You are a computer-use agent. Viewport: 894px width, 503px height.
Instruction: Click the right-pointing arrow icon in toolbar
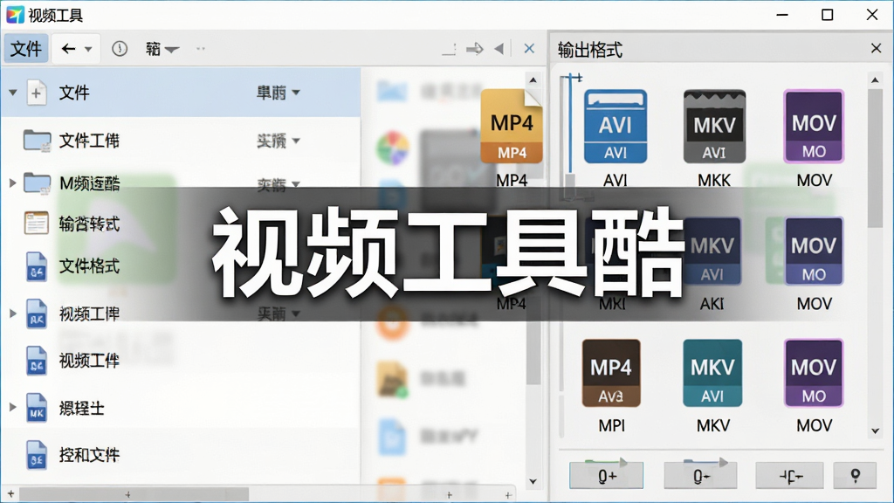click(474, 49)
